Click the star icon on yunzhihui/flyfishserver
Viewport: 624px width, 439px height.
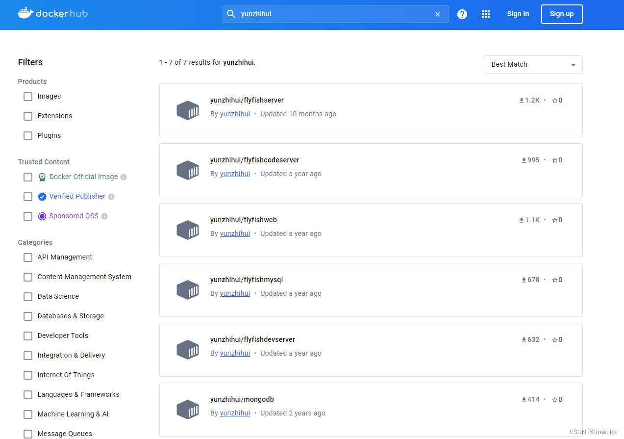click(554, 100)
